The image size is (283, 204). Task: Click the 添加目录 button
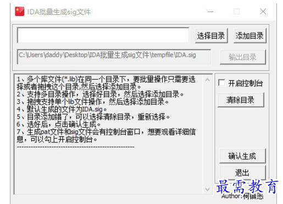point(249,36)
